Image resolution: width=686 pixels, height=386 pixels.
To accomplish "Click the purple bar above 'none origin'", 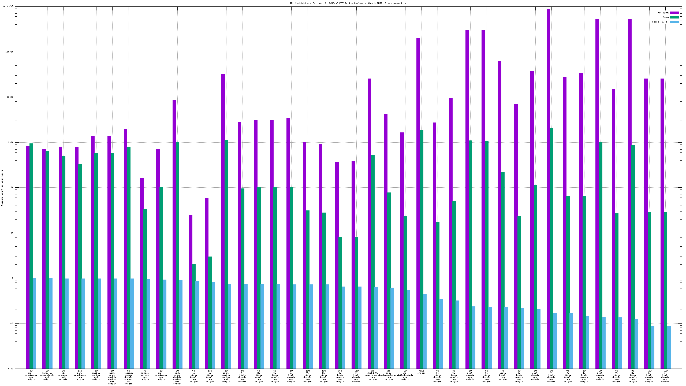I will (x=418, y=188).
